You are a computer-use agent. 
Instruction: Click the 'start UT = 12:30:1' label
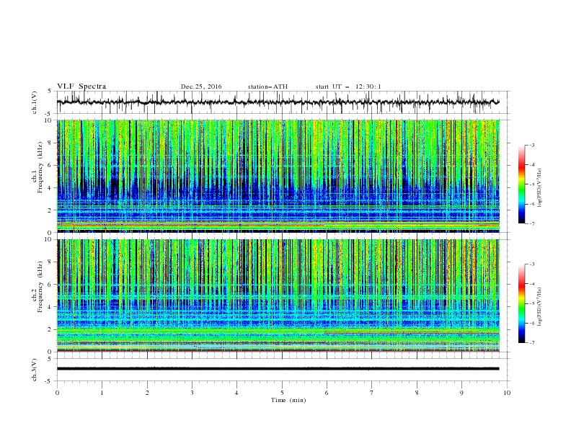click(348, 86)
